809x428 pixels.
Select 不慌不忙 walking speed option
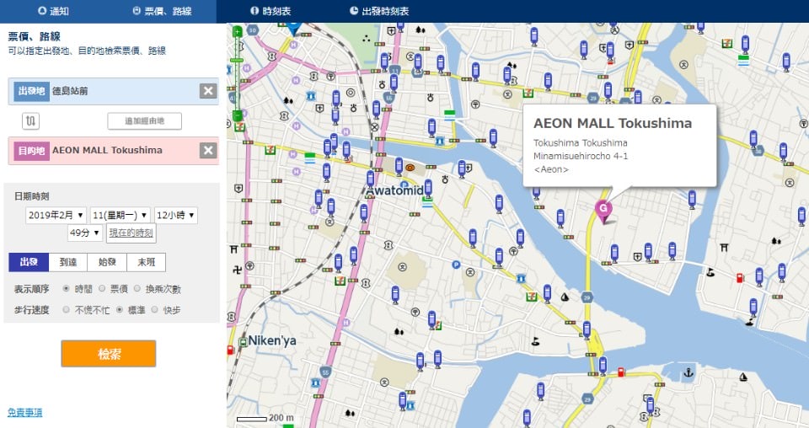point(67,310)
